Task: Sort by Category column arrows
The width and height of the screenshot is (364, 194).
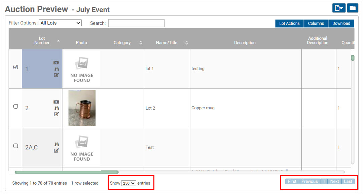Action: click(141, 43)
